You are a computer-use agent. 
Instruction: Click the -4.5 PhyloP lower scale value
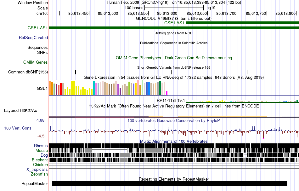point(41,136)
